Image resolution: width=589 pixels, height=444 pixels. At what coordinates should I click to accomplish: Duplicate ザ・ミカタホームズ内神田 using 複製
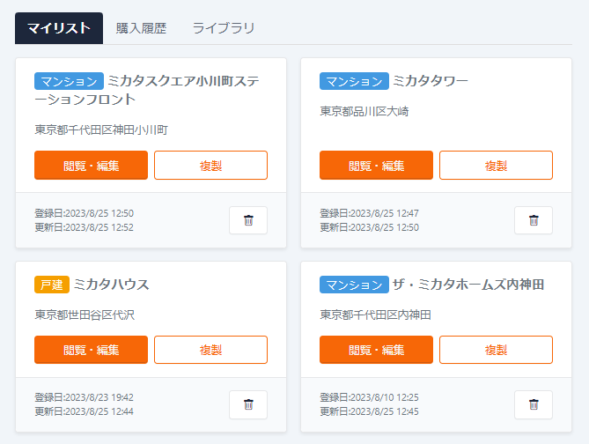coord(496,350)
